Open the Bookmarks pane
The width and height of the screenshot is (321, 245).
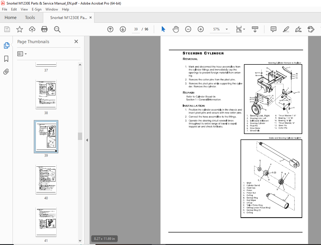[6, 59]
